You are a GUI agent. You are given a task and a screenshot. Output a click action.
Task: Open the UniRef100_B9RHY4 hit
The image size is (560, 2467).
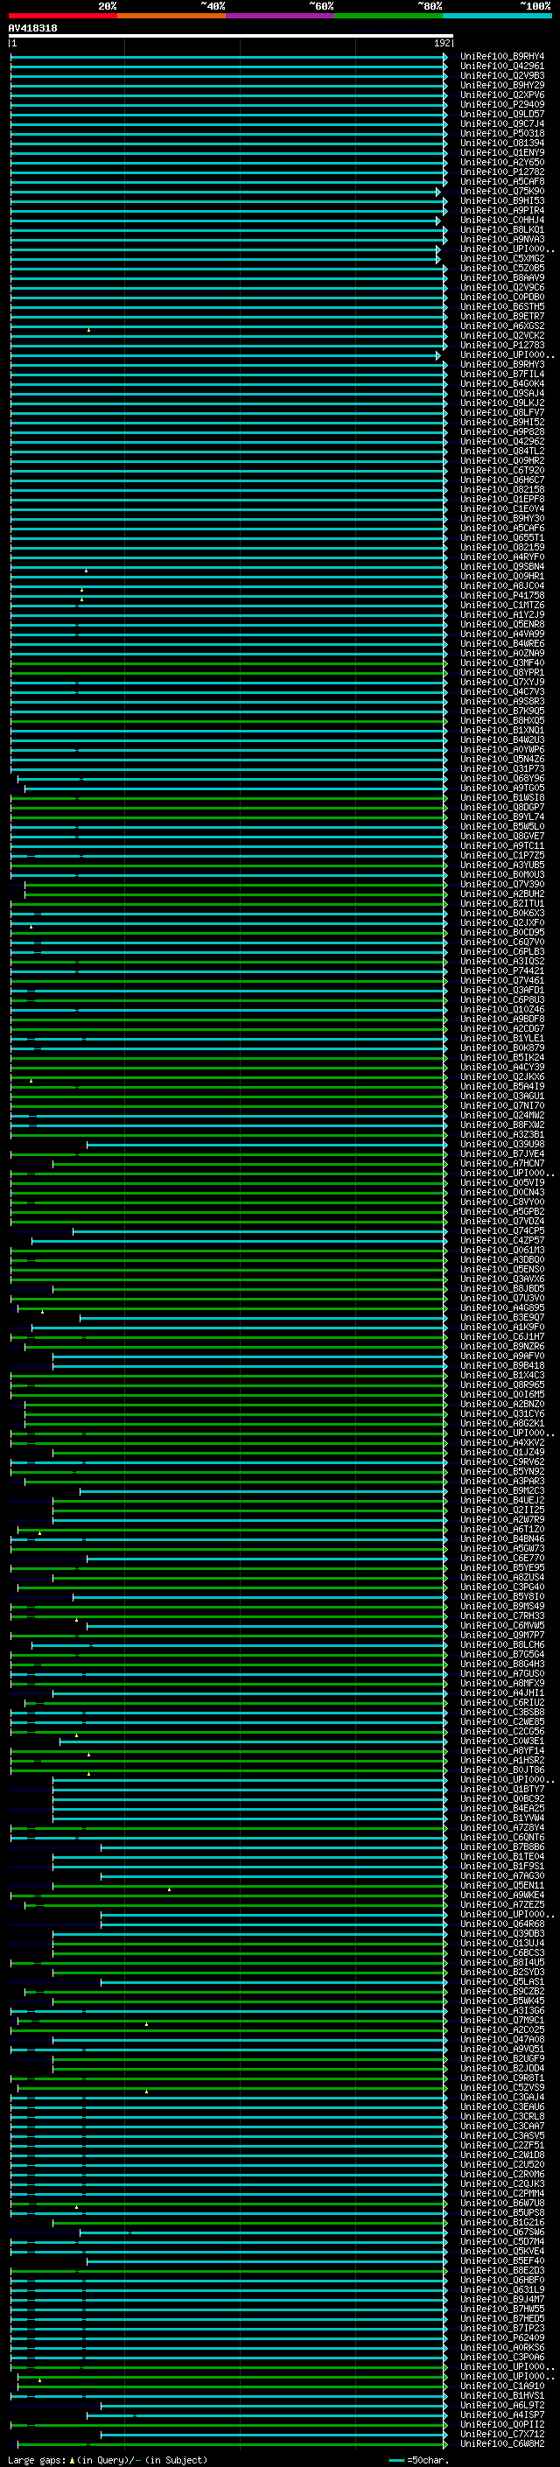[501, 57]
